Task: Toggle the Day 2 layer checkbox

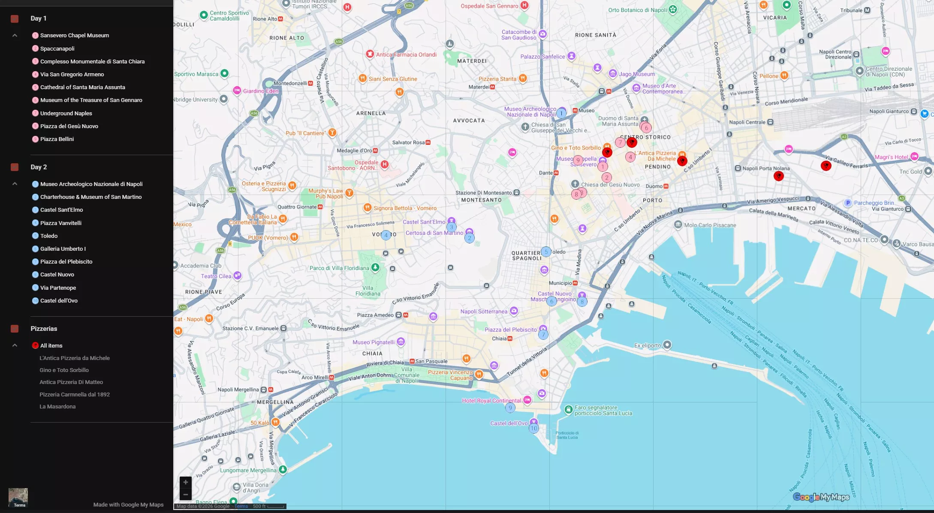Action: point(15,167)
